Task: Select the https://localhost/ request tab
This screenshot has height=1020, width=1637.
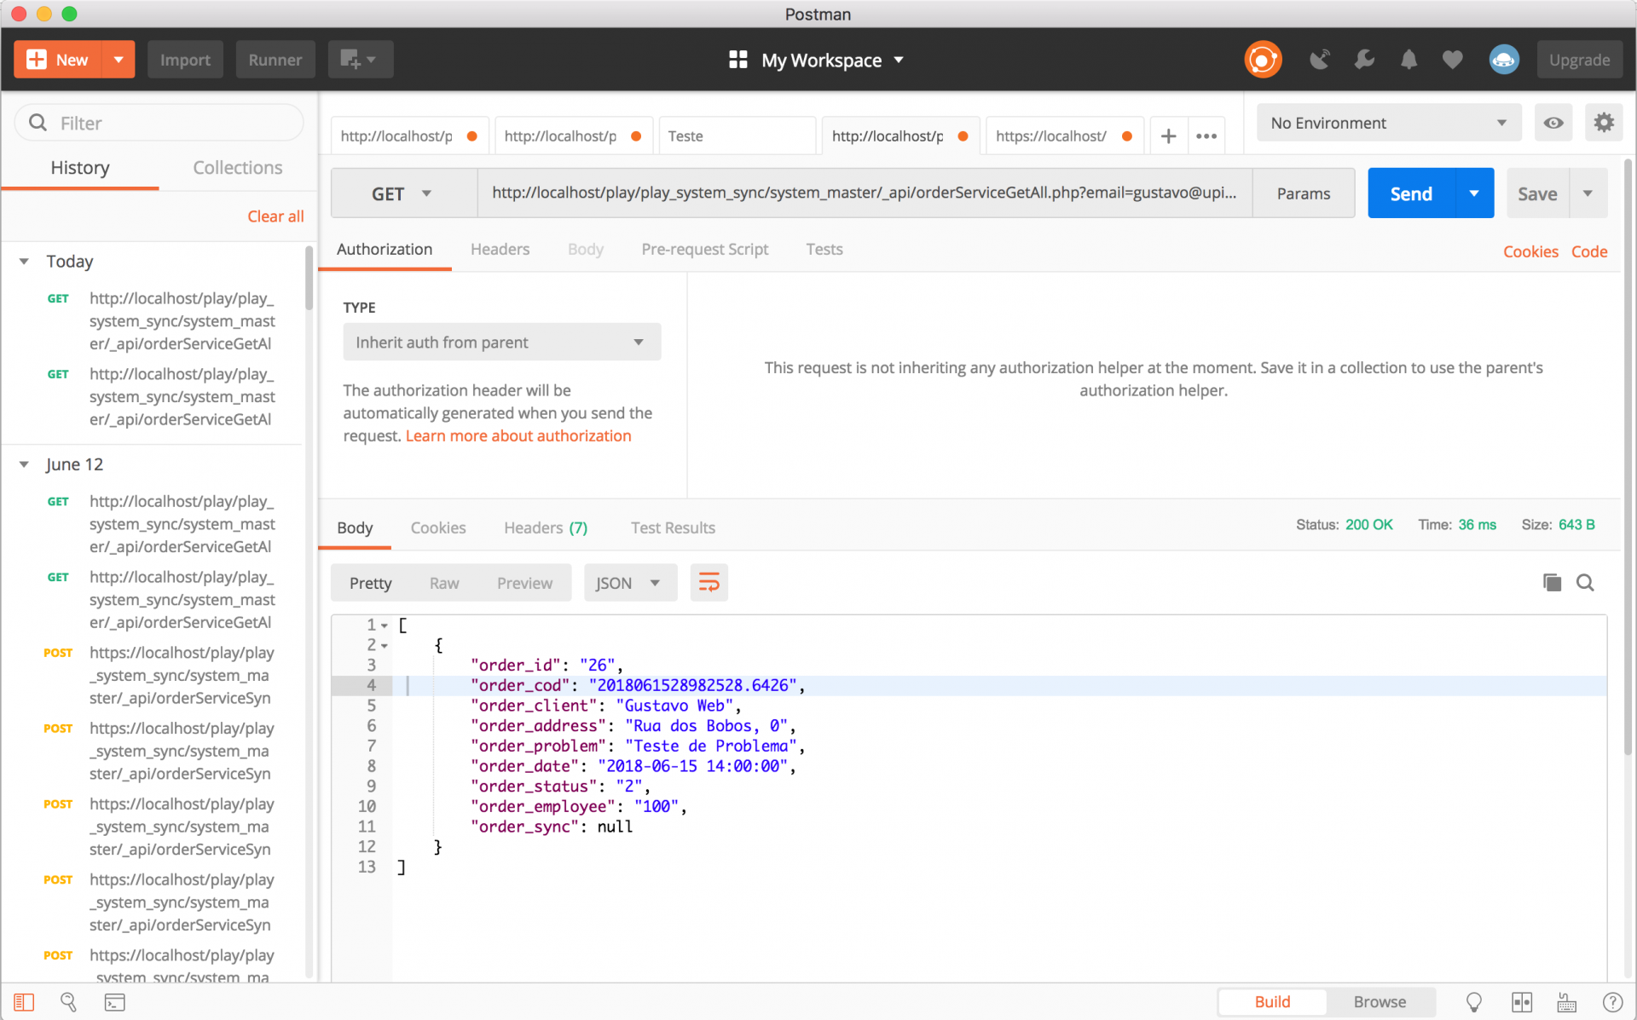Action: [x=1065, y=136]
